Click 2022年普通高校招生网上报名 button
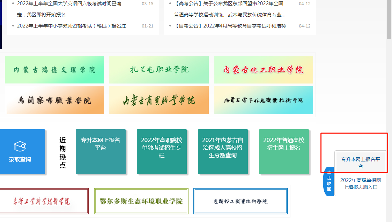Screen dimensions: 392x222 pyautogui.click(x=284, y=152)
